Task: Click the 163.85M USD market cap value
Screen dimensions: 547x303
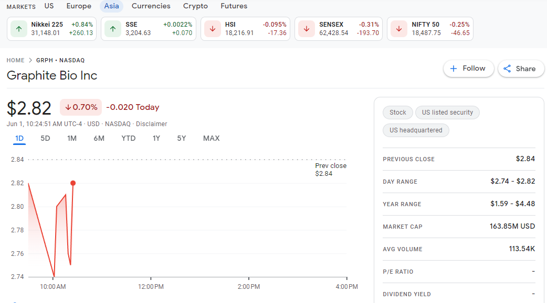Action: (512, 227)
